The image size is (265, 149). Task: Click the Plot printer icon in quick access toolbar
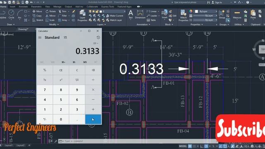pos(27,2)
